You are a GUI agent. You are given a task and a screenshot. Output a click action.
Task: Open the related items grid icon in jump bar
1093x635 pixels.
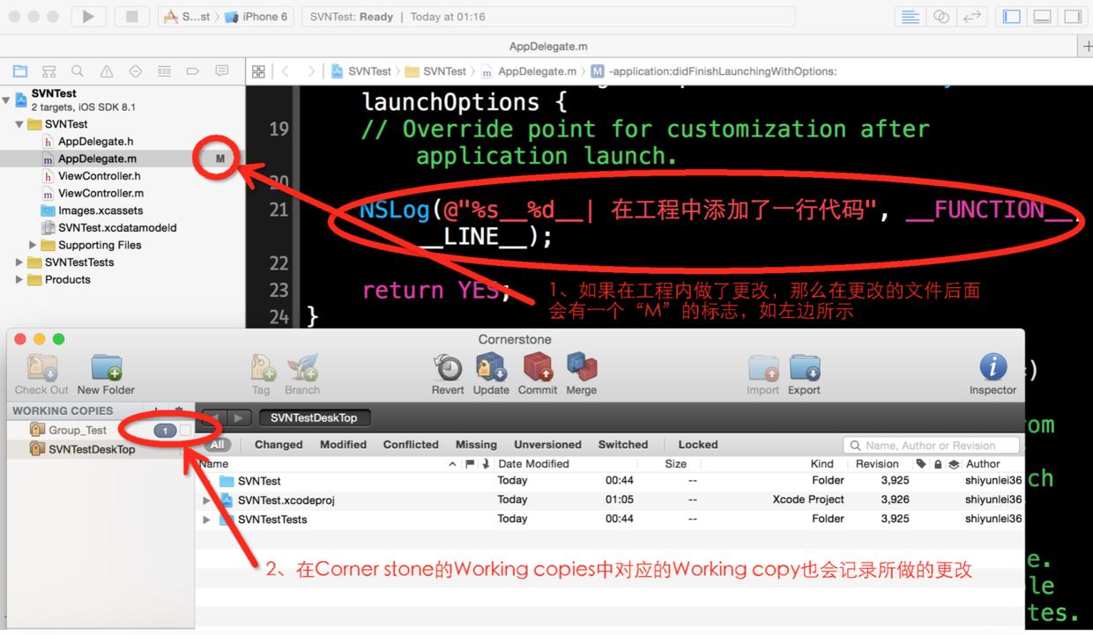click(258, 71)
